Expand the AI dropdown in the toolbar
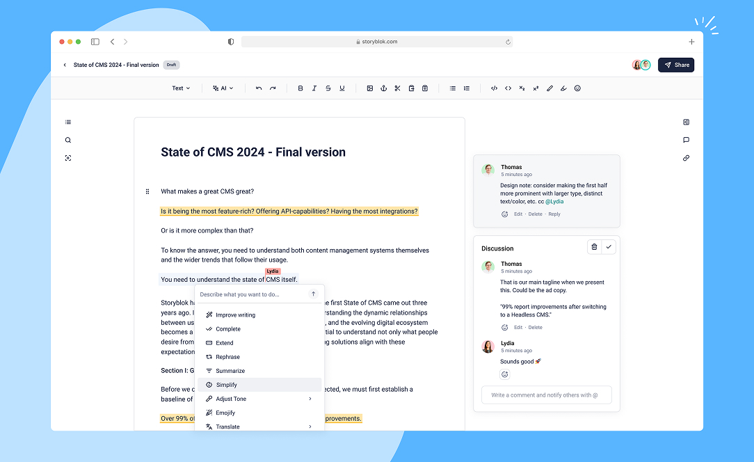 tap(223, 88)
